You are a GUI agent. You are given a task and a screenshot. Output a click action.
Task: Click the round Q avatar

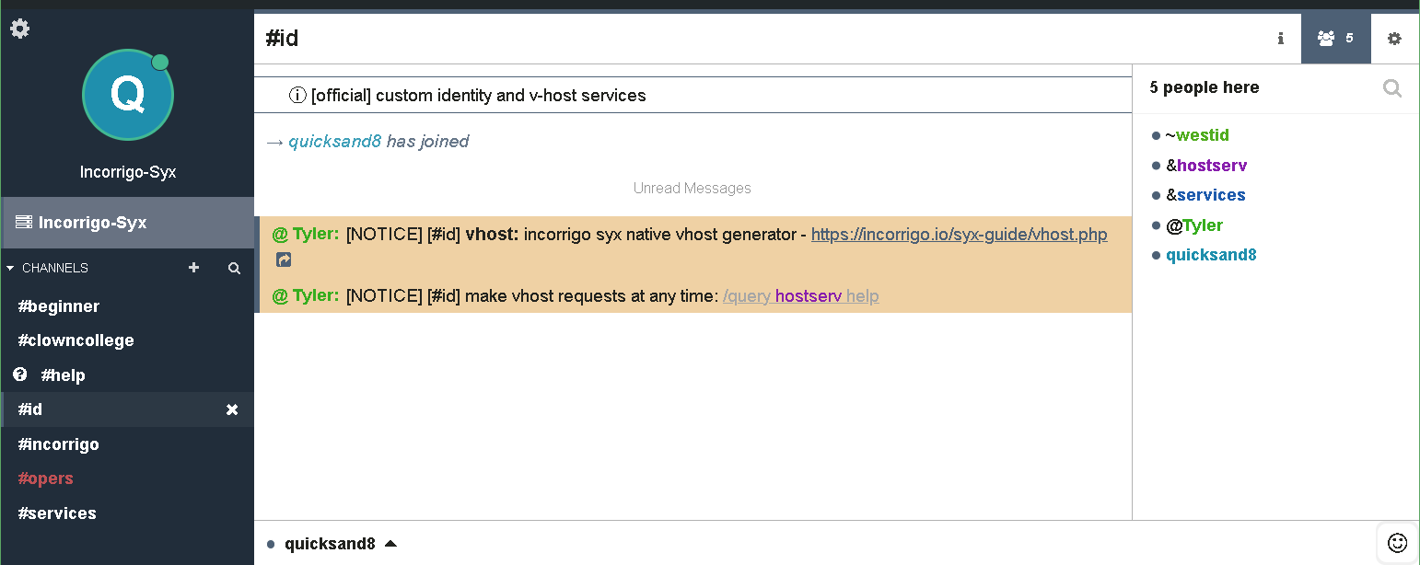click(127, 95)
